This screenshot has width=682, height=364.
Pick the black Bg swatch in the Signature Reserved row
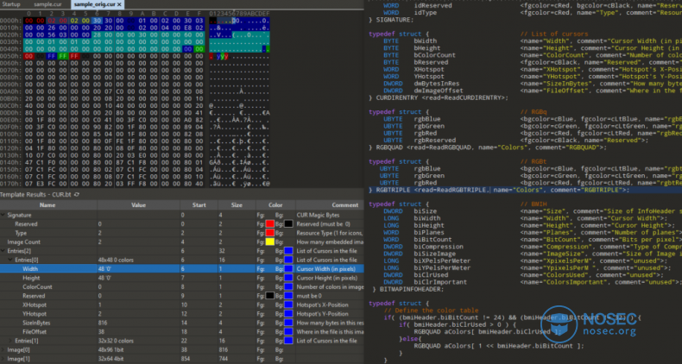(289, 224)
